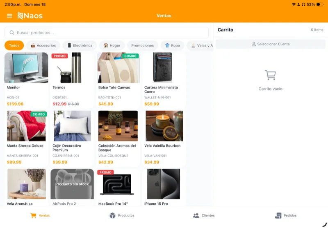Select the Promociones category filter
The height and width of the screenshot is (228, 328).
(142, 45)
